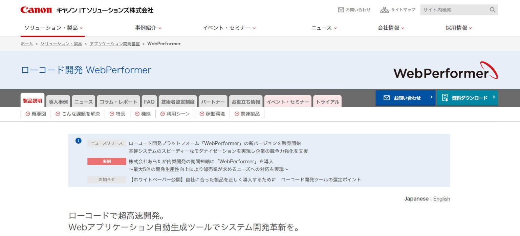Click the envelope icon on the blue お問い合わせ button
Viewport: 520px width, 236px height.
point(386,98)
